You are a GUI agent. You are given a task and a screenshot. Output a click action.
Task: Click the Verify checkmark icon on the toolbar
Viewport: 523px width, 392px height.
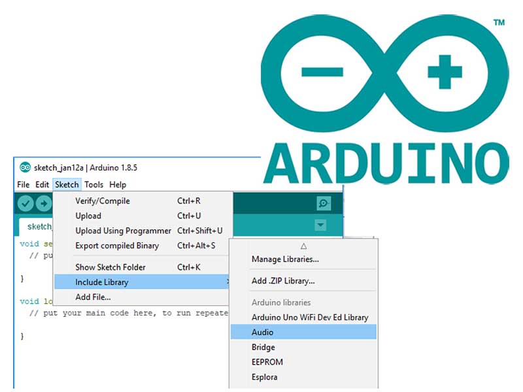(x=26, y=203)
